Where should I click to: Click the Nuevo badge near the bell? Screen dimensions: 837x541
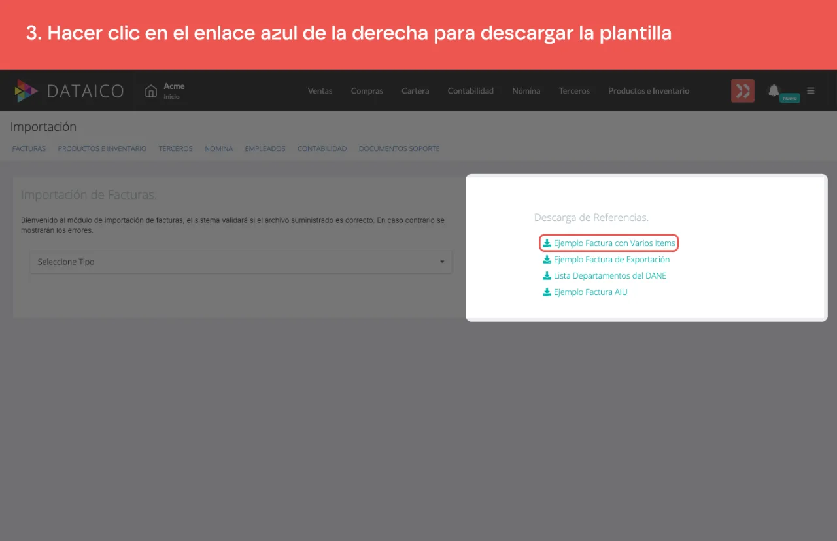click(790, 98)
